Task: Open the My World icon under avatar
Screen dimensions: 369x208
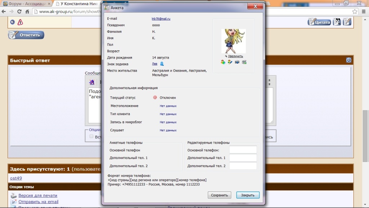Action: point(223,62)
